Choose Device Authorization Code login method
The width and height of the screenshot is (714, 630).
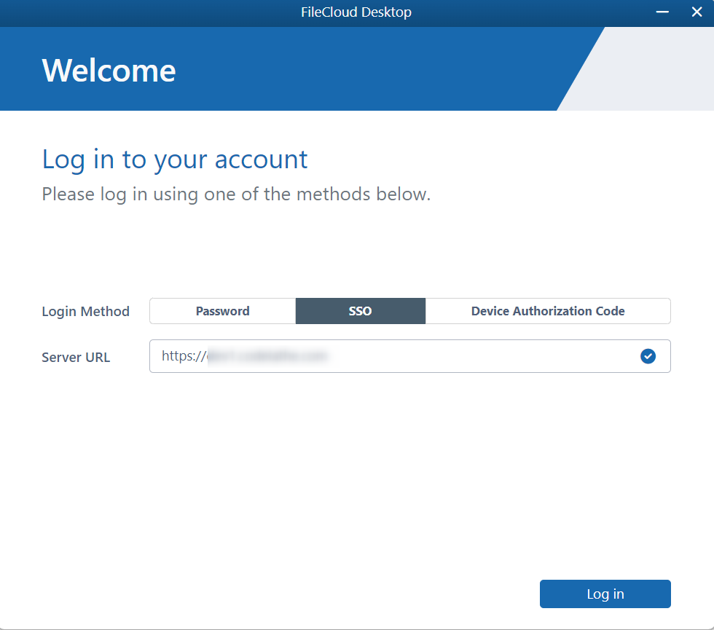547,311
